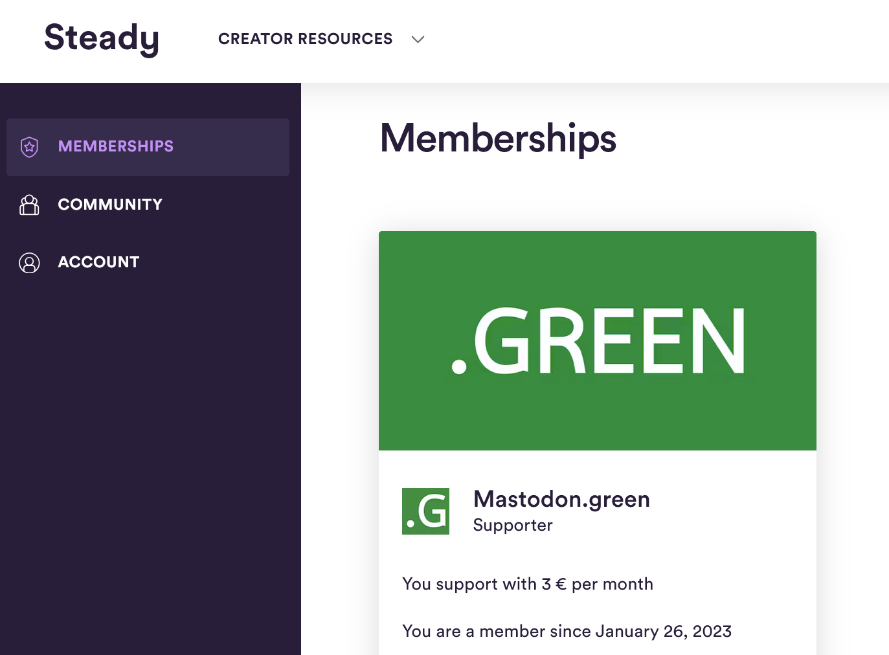Viewport: 889px width, 655px height.
Task: Click the small .G Mastodon.green logo
Action: pos(425,511)
